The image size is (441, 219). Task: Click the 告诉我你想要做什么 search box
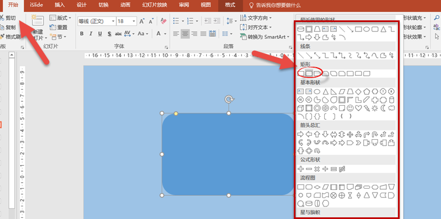(275, 5)
